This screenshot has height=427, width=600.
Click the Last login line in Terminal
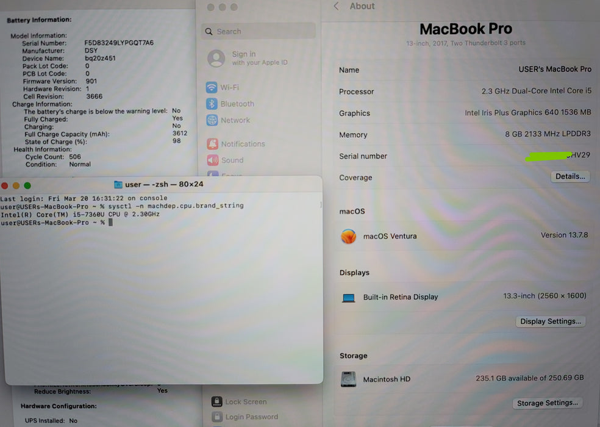[84, 198]
